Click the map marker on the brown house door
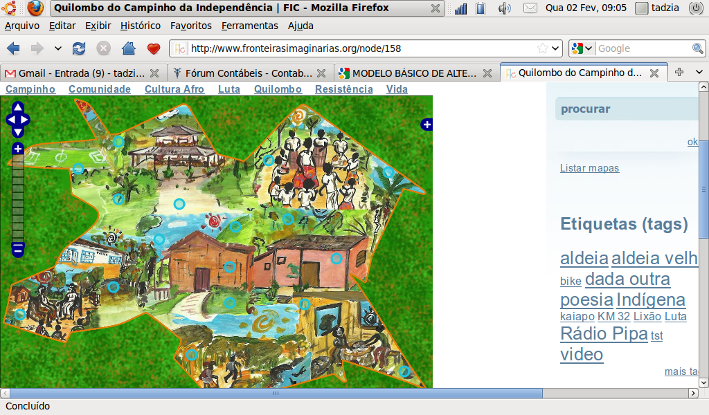Image resolution: width=709 pixels, height=415 pixels. [230, 267]
